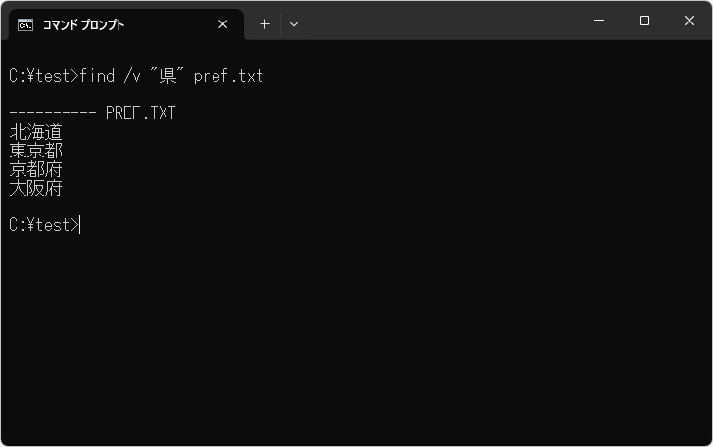This screenshot has width=713, height=447.
Task: Click the empty title bar area
Action: point(441,21)
